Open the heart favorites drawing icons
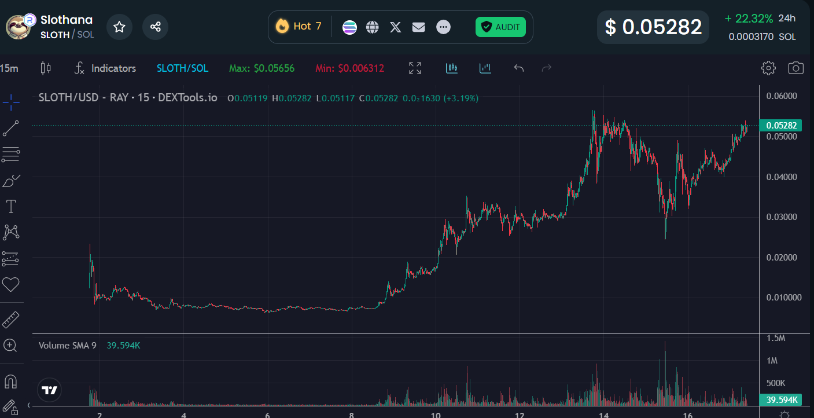 [x=11, y=284]
